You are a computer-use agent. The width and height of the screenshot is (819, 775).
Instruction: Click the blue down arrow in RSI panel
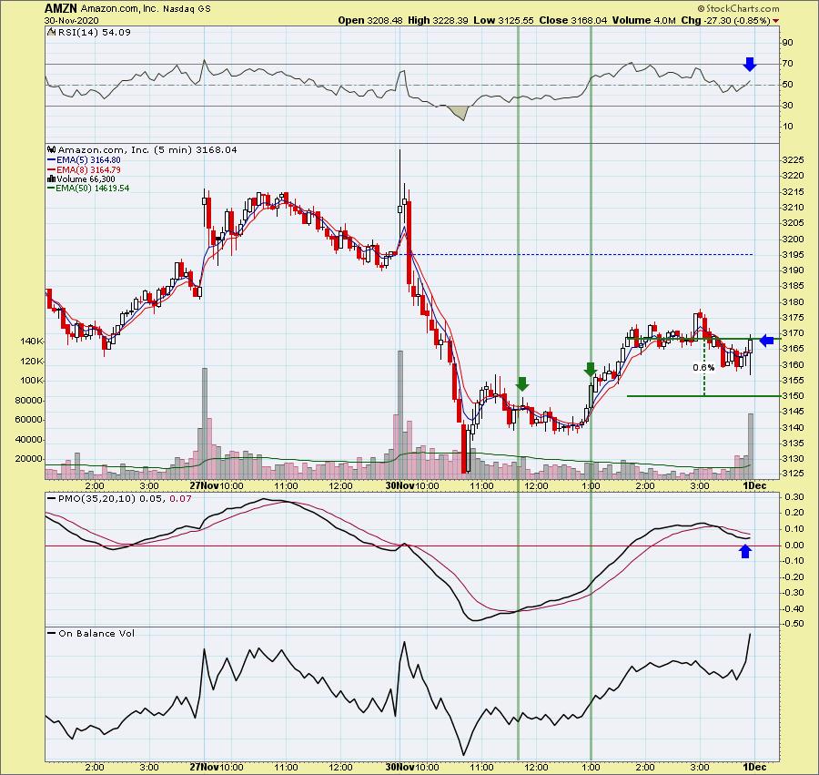[749, 64]
